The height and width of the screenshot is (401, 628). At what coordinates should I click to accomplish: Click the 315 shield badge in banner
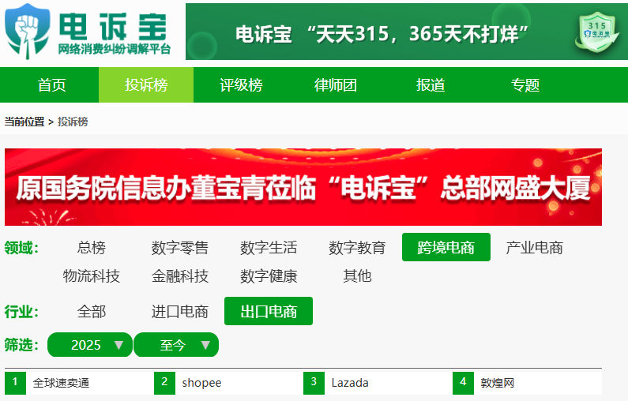(x=596, y=32)
